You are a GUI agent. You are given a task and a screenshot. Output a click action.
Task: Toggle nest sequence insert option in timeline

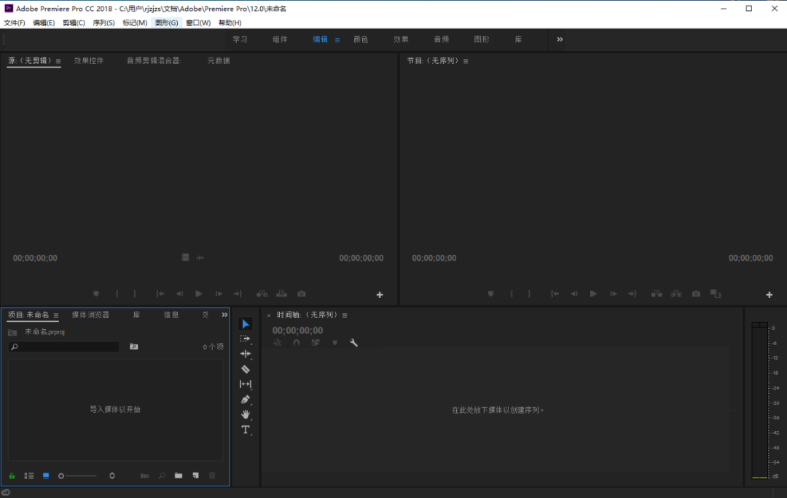pyautogui.click(x=277, y=343)
